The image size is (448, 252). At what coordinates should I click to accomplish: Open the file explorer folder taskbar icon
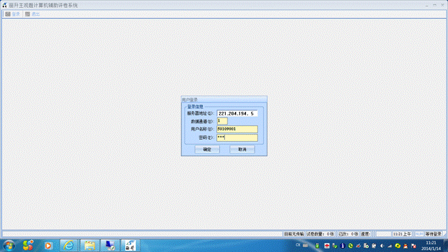(89, 245)
